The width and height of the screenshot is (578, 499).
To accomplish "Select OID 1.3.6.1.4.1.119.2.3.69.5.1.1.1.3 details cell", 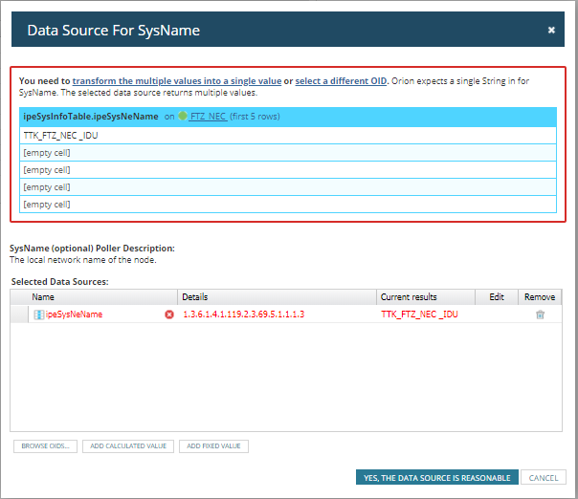I will click(244, 315).
